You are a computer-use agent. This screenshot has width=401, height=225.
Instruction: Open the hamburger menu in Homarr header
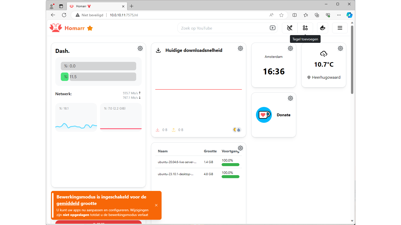[340, 28]
